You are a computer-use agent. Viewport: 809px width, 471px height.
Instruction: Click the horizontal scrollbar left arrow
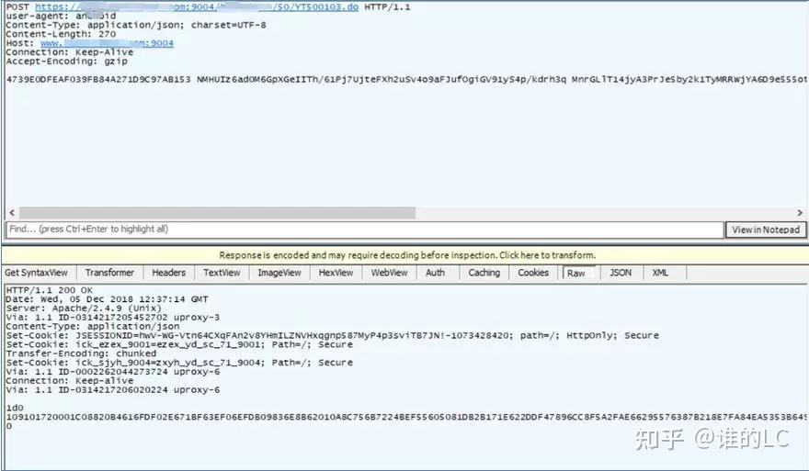coord(12,213)
